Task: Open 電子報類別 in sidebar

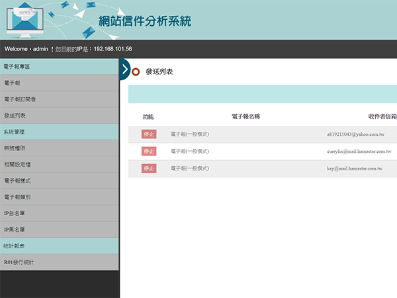Action: tap(60, 197)
